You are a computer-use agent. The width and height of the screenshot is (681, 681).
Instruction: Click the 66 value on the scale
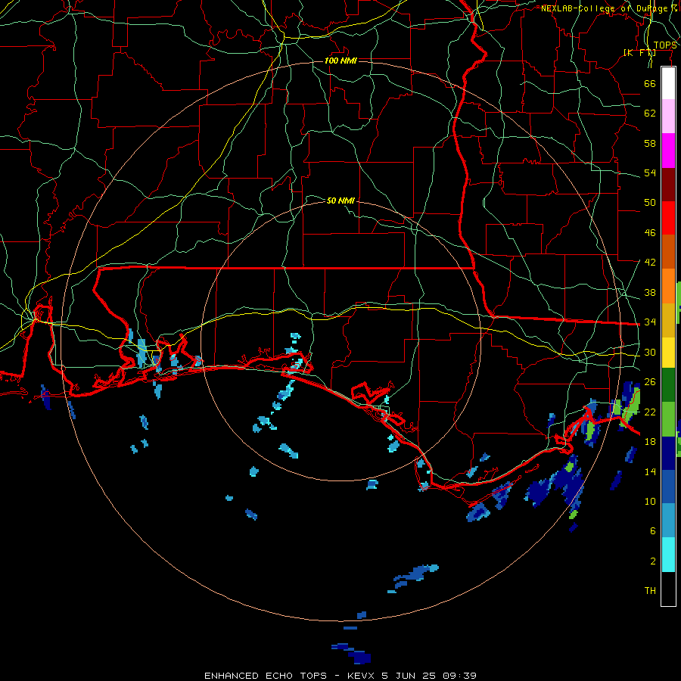[x=650, y=83]
